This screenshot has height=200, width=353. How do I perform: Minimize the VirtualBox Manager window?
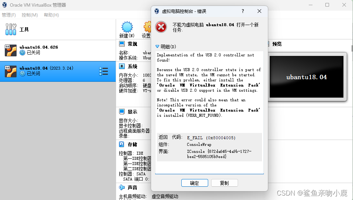(x=311, y=5)
